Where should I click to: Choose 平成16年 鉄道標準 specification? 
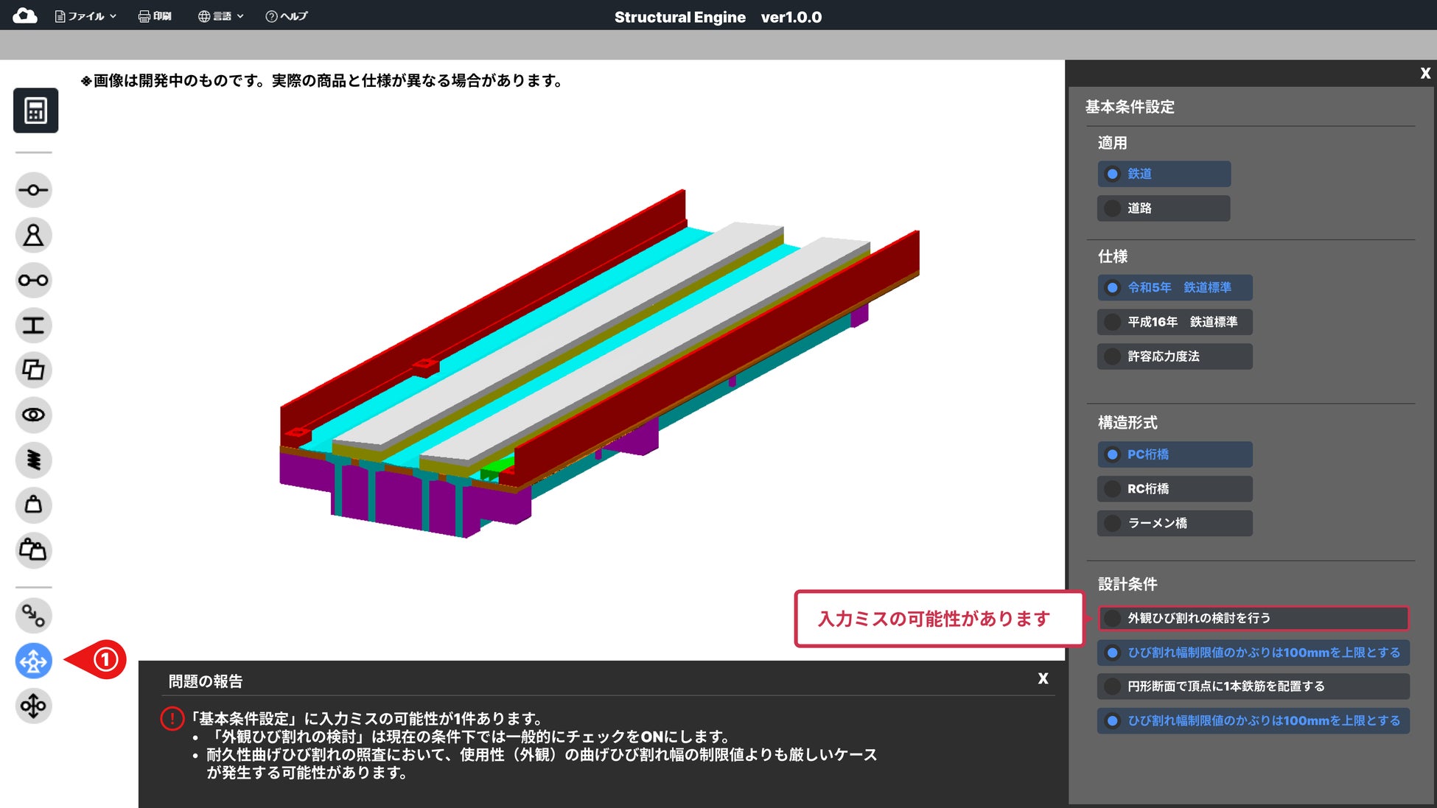click(1174, 322)
